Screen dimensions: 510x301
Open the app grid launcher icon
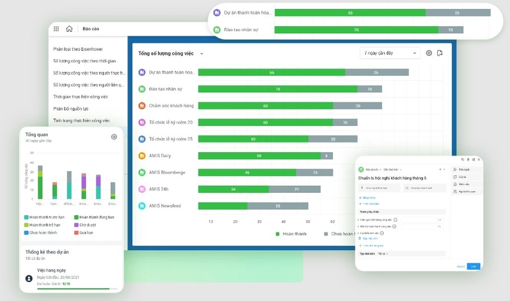click(56, 29)
